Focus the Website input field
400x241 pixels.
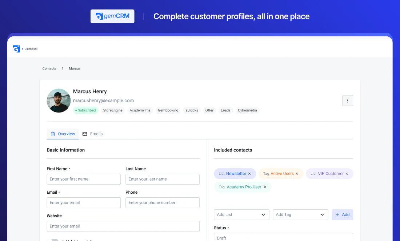click(x=123, y=226)
